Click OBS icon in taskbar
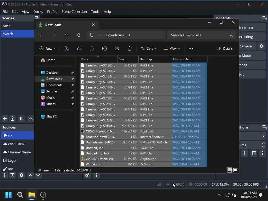 click(43, 195)
